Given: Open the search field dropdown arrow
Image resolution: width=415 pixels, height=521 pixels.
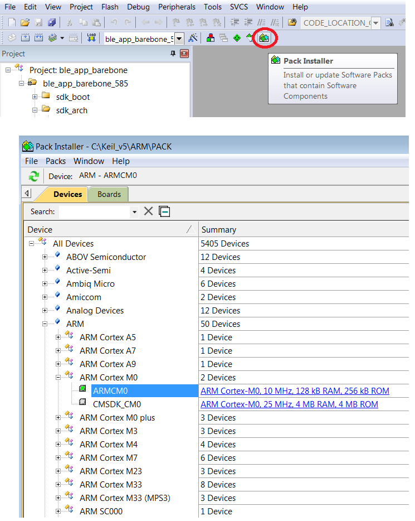Looking at the screenshot, I should [x=134, y=212].
